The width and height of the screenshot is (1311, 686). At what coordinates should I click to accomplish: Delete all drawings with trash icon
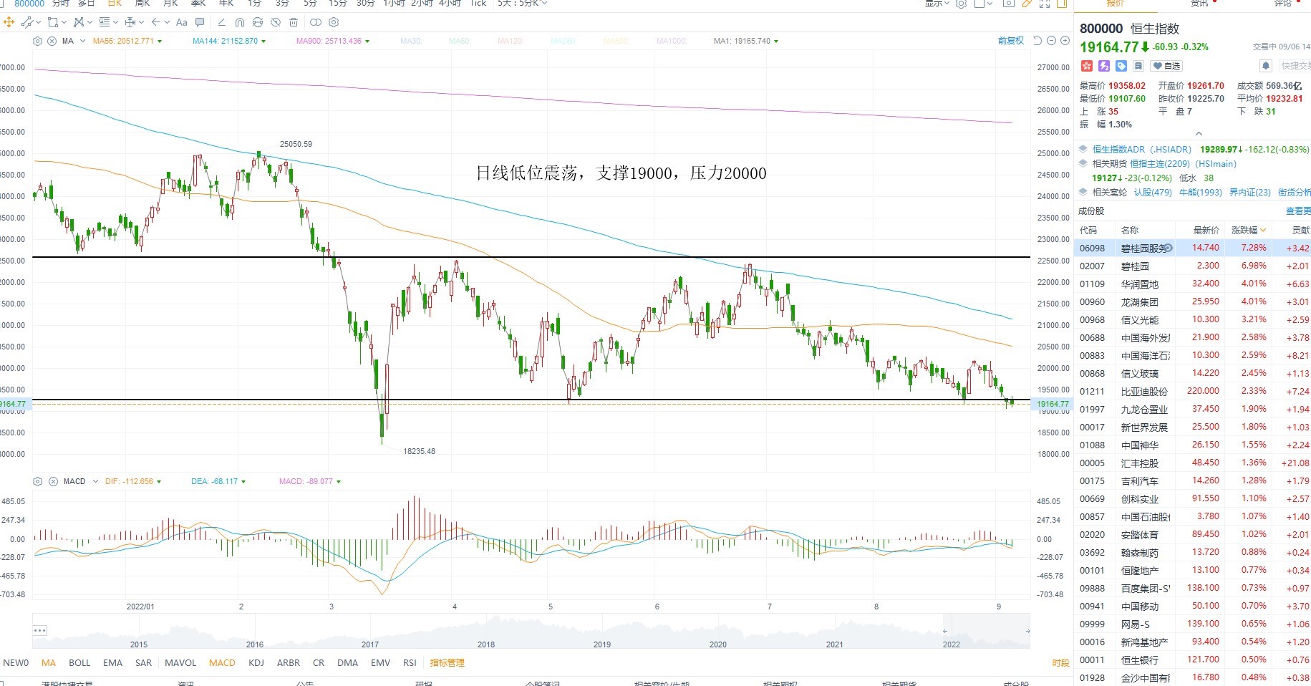[x=294, y=22]
